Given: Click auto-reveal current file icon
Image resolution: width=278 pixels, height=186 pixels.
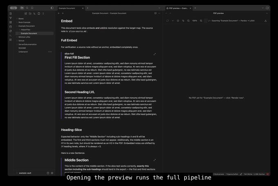Looking at the screenshot, I should (39, 13).
